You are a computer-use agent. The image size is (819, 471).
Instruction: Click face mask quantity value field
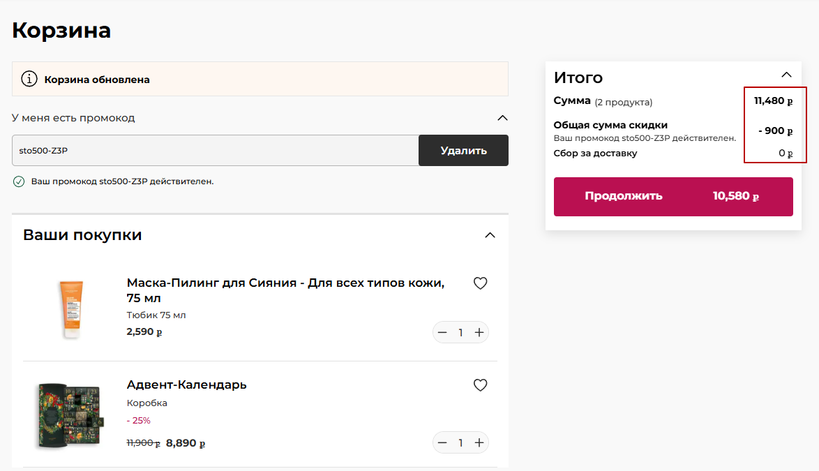point(460,333)
